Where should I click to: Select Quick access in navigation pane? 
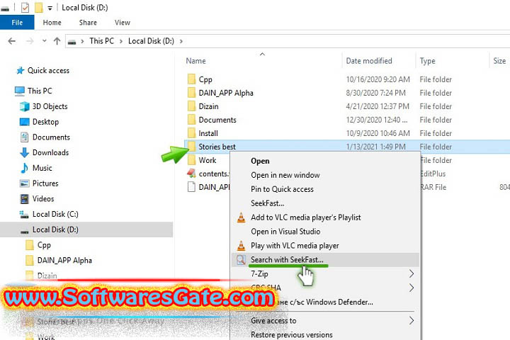pos(48,71)
